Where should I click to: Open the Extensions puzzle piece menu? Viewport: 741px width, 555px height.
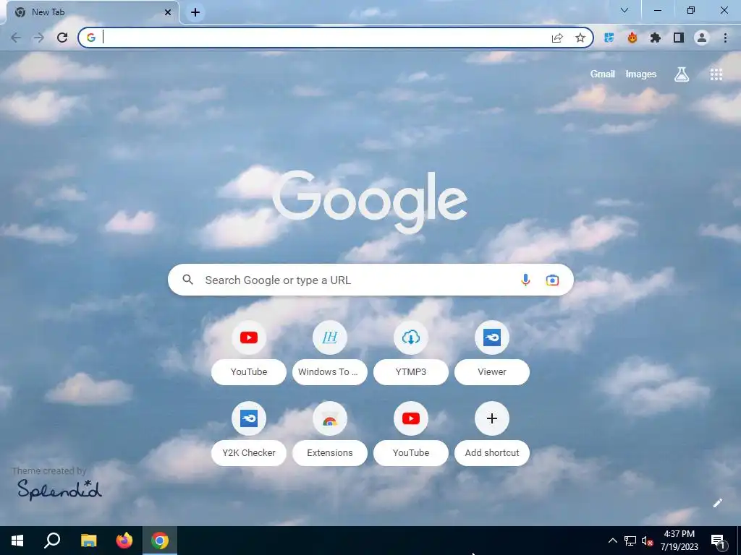pyautogui.click(x=656, y=38)
